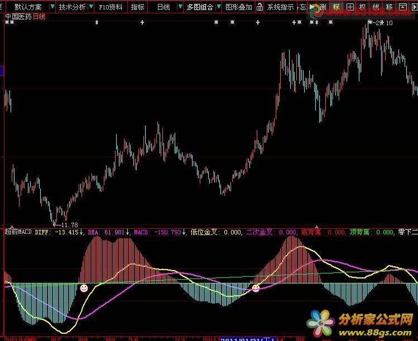This screenshot has width=418, height=341.
Task: Click the 图形叠加 button
Action: pos(239,7)
